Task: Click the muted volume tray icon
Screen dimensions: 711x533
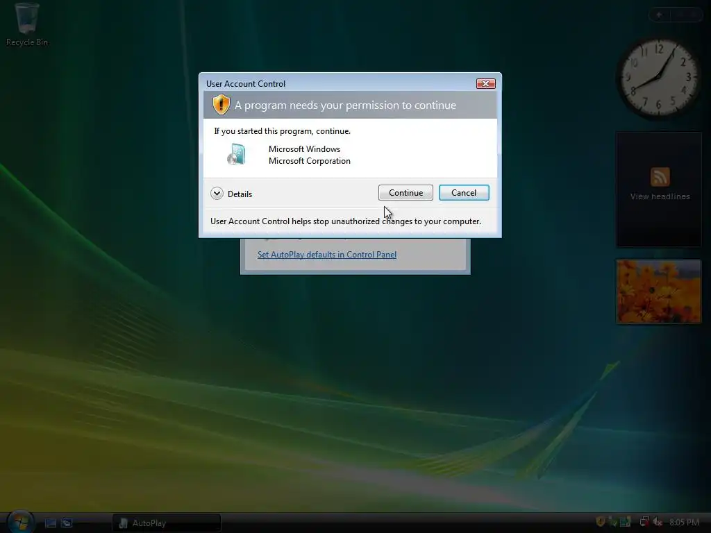Action: [x=658, y=522]
